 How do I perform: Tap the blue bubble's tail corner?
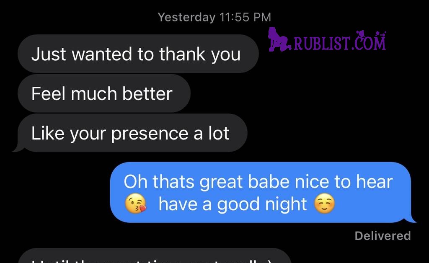tap(412, 219)
